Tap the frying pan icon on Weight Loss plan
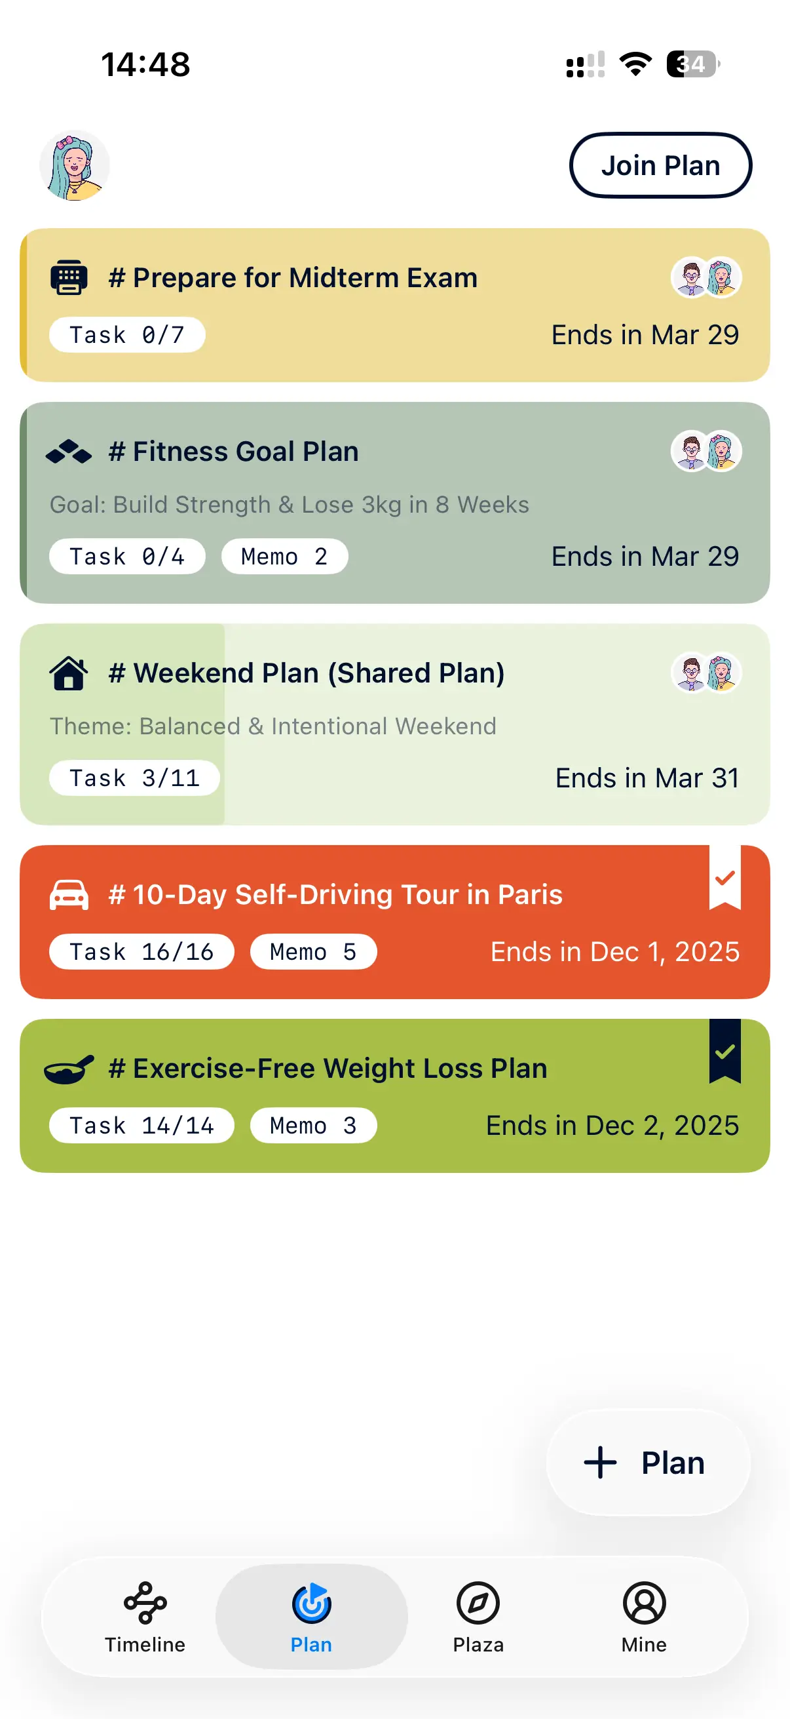Image resolution: width=790 pixels, height=1719 pixels. click(x=69, y=1069)
